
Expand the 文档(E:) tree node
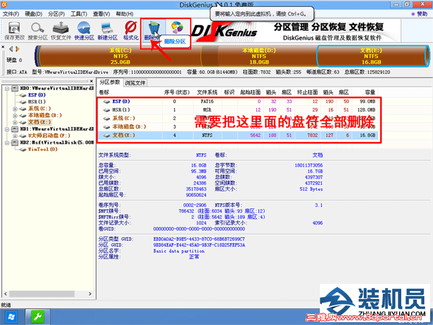click(x=15, y=122)
